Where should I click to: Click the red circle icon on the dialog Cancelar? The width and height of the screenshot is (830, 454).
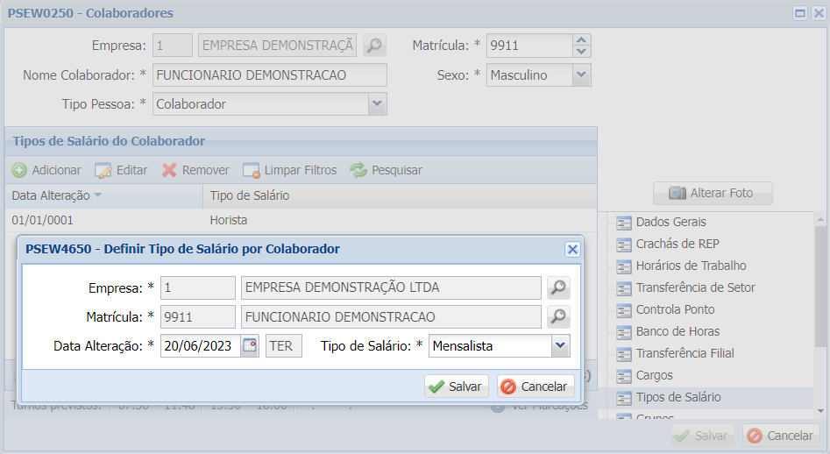point(508,387)
